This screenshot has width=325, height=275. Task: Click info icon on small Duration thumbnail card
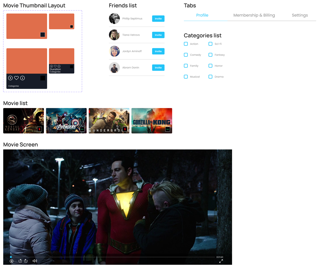59,66
